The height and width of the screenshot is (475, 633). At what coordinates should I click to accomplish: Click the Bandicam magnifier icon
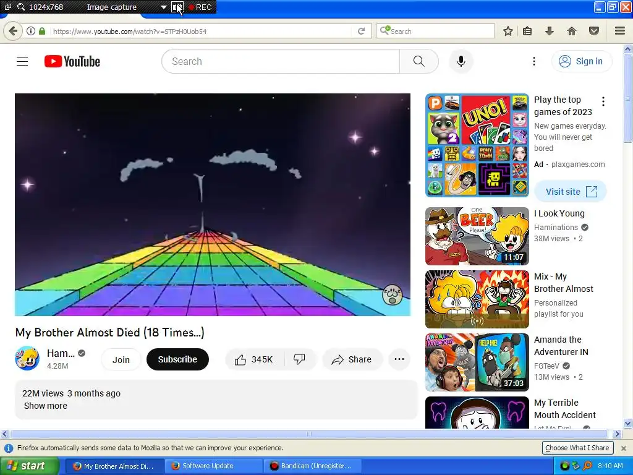tap(20, 7)
